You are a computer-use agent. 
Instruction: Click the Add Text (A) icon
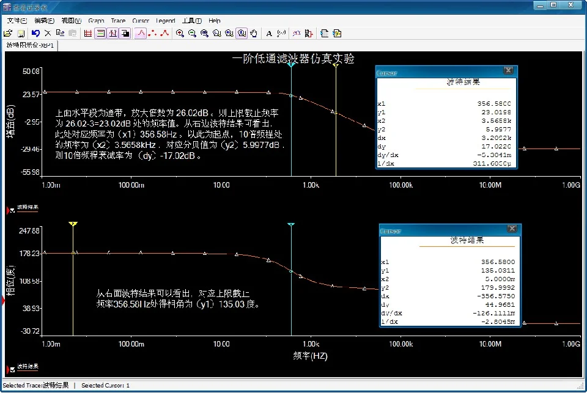pyautogui.click(x=269, y=34)
